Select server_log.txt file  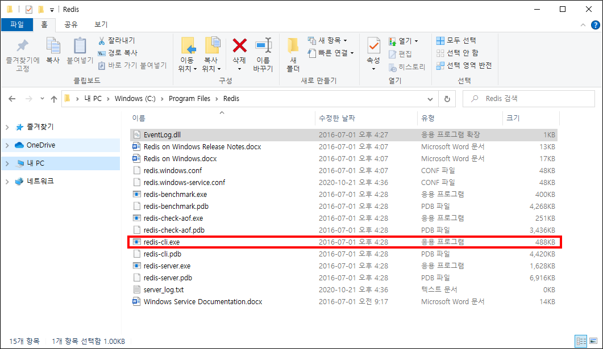344,289
